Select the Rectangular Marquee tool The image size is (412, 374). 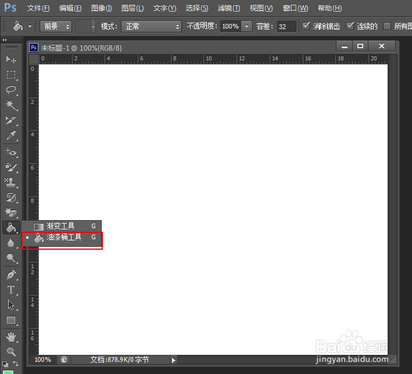[x=11, y=75]
